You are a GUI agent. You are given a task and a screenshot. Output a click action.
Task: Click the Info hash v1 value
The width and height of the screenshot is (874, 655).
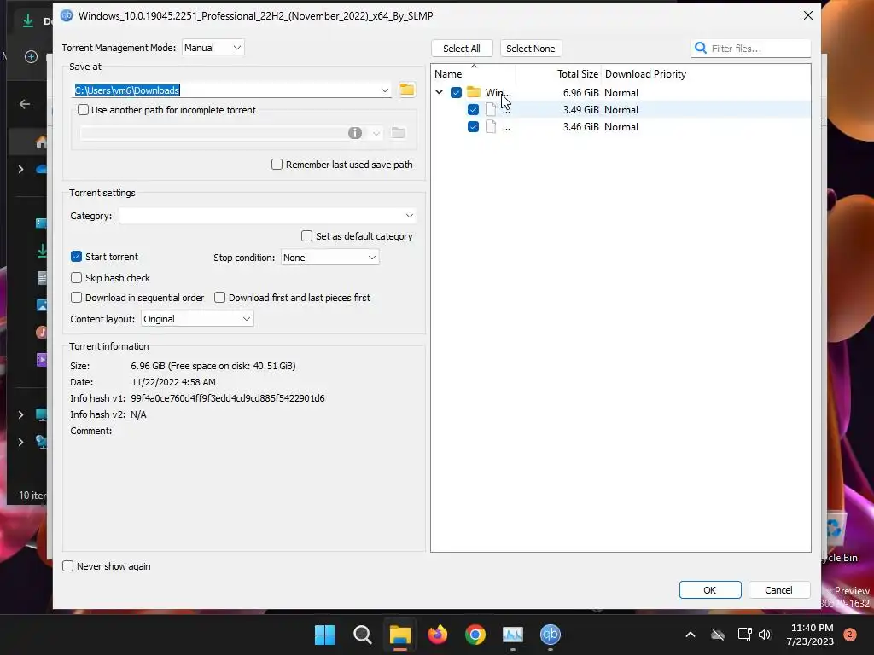click(227, 398)
